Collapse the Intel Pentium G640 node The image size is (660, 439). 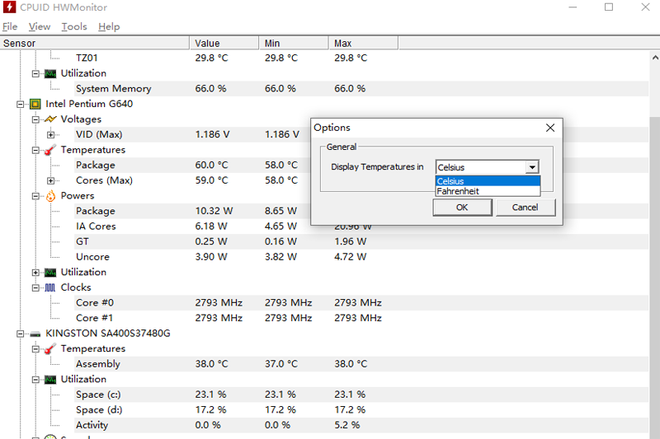pyautogui.click(x=20, y=104)
